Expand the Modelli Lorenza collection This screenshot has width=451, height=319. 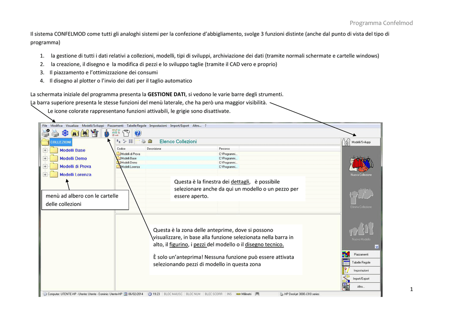point(45,175)
